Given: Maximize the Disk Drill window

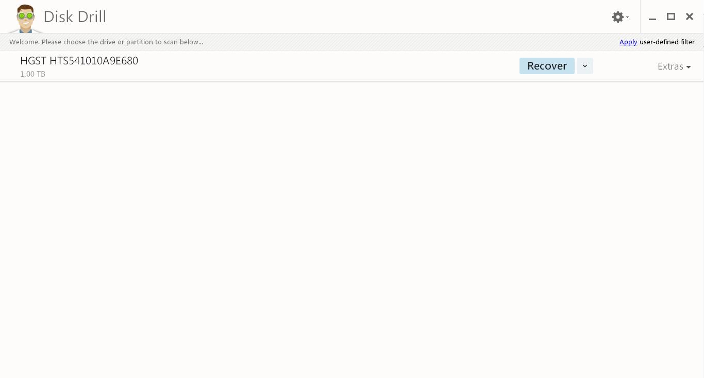Looking at the screenshot, I should (x=671, y=16).
